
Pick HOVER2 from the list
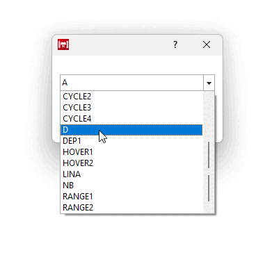131,163
